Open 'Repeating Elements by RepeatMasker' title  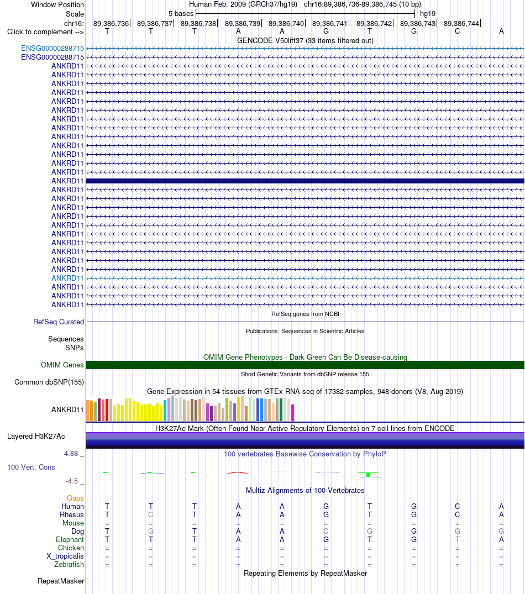pos(305,573)
